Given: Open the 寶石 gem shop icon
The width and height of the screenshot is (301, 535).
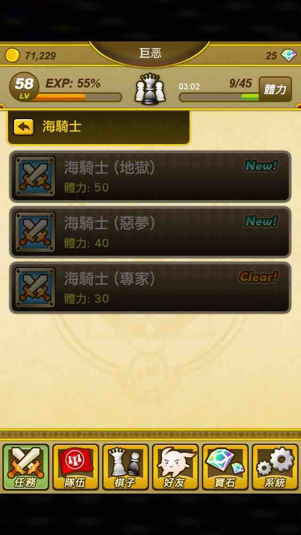Looking at the screenshot, I should tap(225, 467).
